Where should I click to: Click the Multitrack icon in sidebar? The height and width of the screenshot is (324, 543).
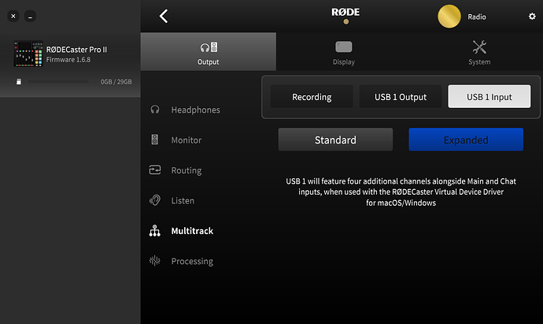pyautogui.click(x=155, y=231)
